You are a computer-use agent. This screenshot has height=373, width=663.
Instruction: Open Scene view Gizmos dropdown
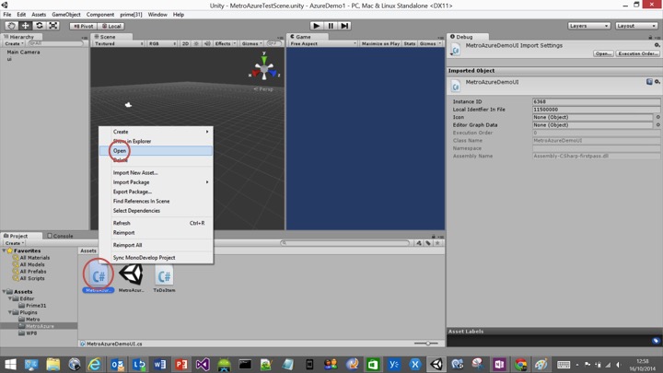[252, 43]
